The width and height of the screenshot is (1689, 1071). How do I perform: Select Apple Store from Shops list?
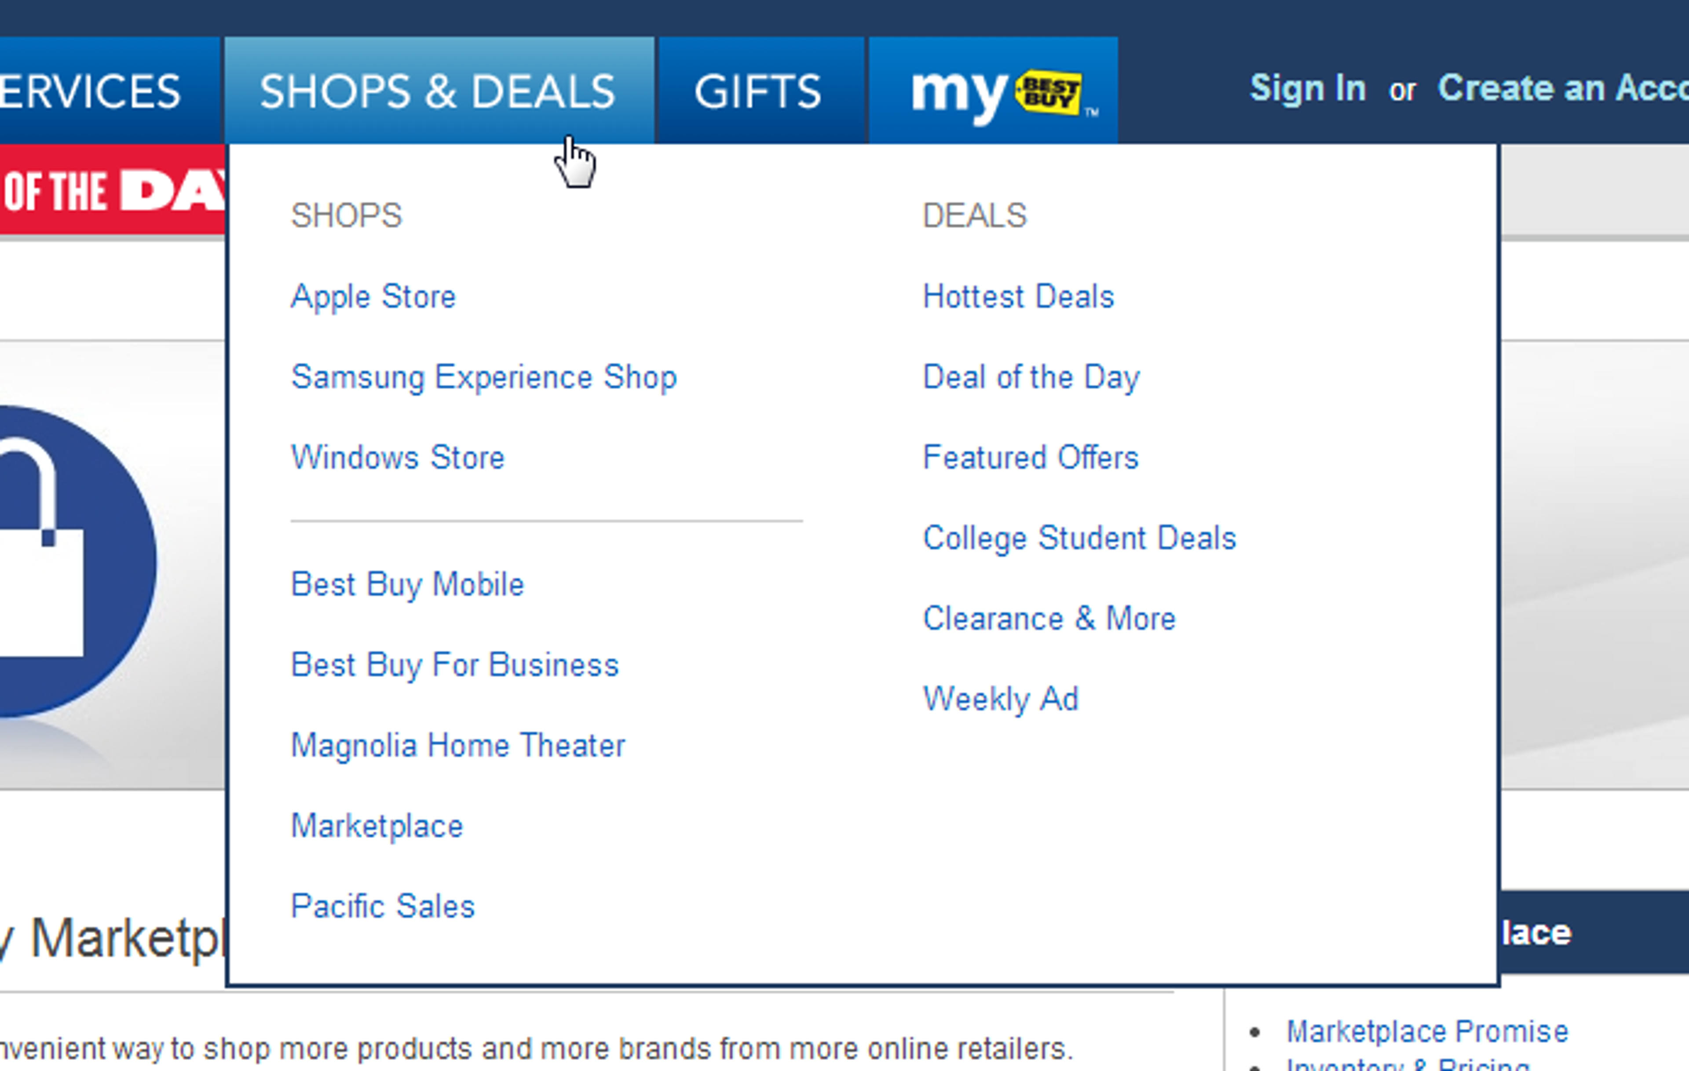[x=373, y=297]
